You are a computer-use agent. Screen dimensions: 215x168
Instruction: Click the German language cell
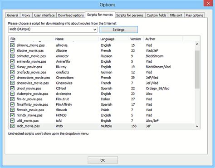(x=107, y=72)
